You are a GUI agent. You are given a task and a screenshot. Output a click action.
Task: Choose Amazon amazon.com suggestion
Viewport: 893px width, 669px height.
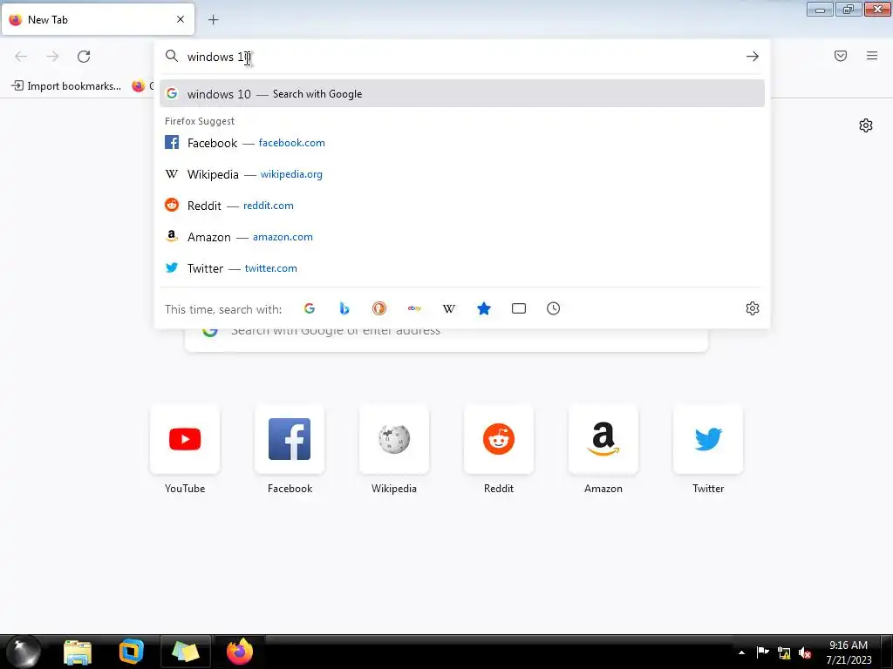462,237
